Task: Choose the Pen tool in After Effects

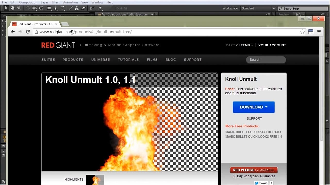Action: tap(55, 8)
